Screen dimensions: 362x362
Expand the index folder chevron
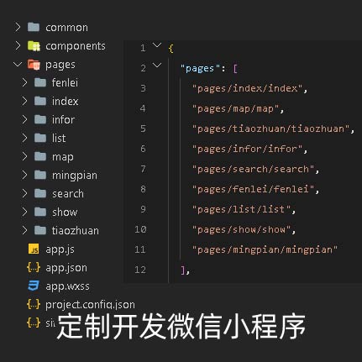coord(24,101)
